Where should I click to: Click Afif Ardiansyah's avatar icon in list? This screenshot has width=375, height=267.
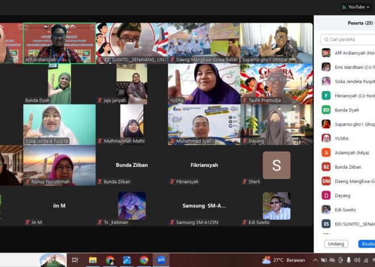326,53
